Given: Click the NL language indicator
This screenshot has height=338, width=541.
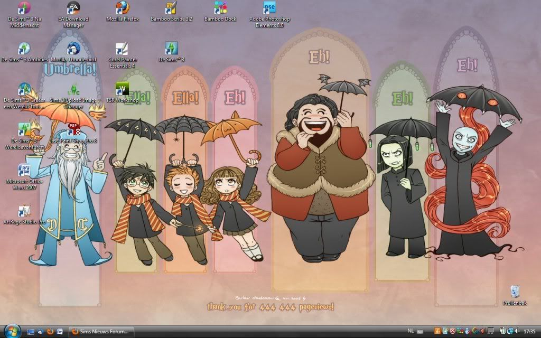Looking at the screenshot, I should click(x=411, y=331).
